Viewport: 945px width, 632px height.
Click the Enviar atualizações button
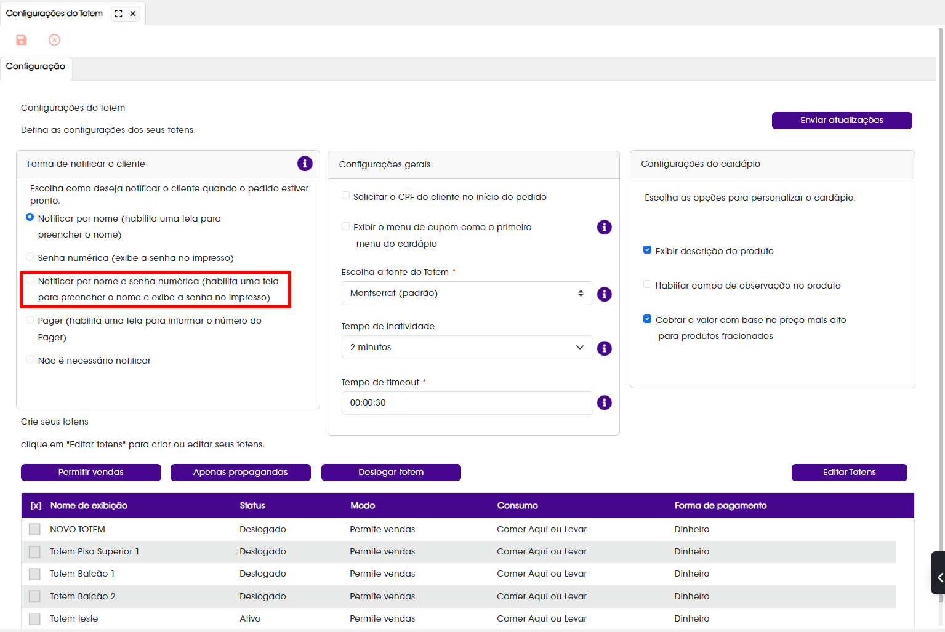pos(842,120)
